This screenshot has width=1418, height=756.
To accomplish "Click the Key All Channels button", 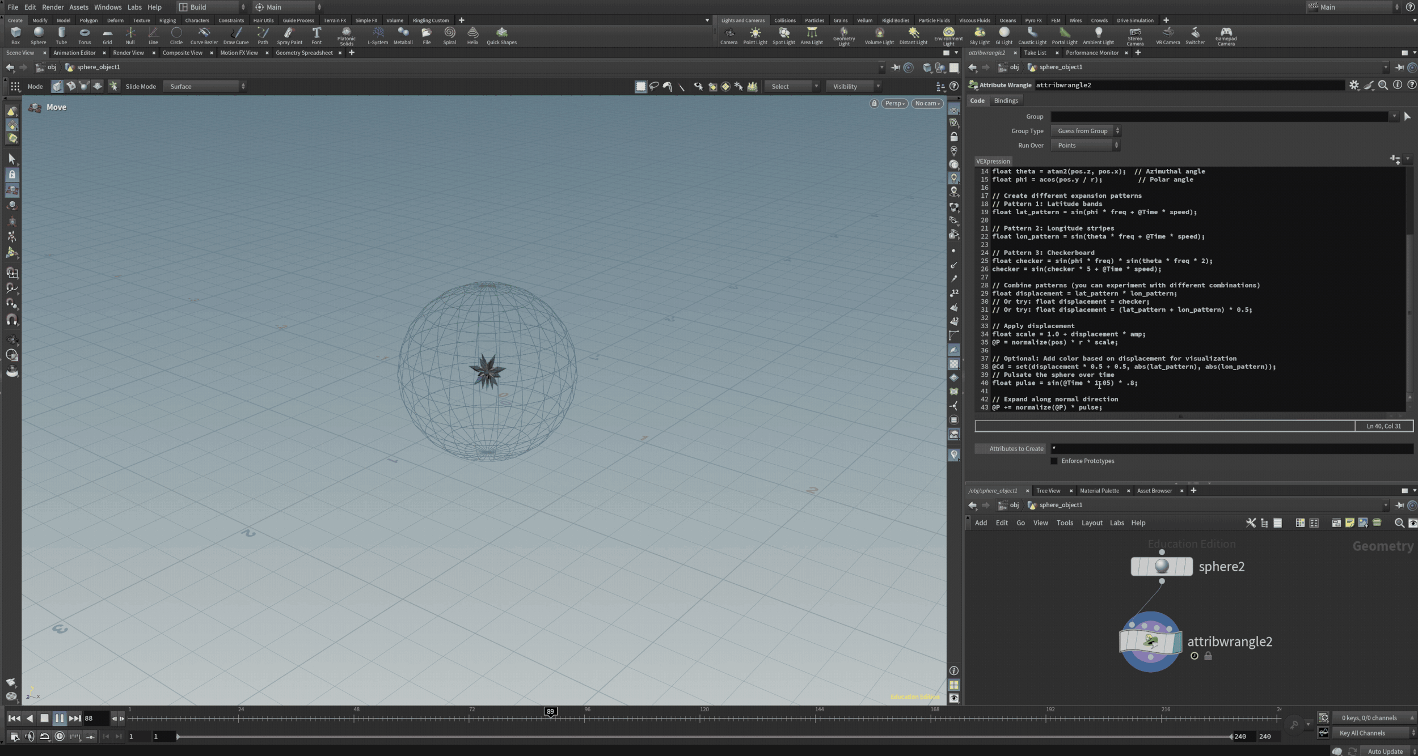I will pyautogui.click(x=1362, y=733).
